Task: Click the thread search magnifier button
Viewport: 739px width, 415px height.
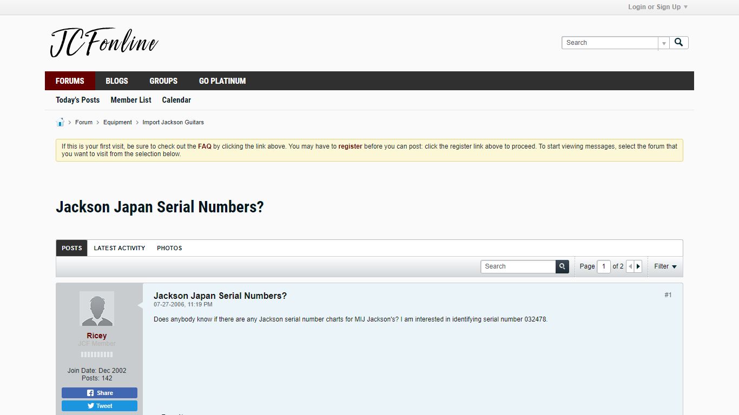Action: pyautogui.click(x=562, y=266)
